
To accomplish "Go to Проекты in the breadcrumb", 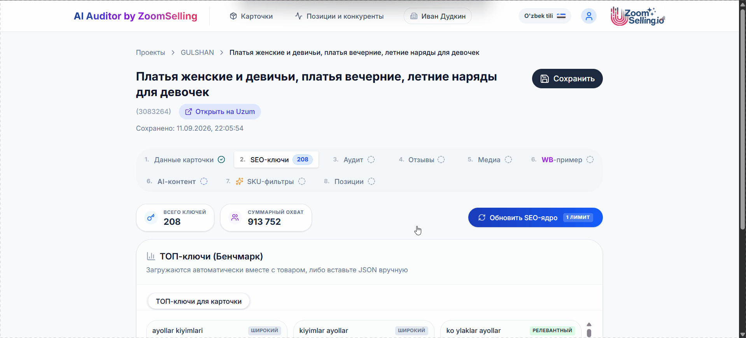I will [x=151, y=53].
